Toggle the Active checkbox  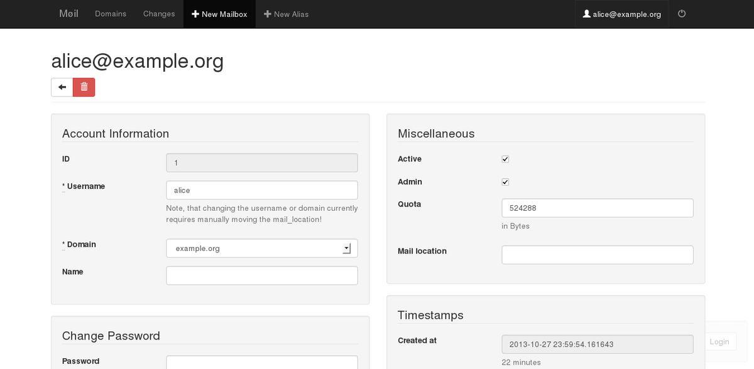point(505,159)
